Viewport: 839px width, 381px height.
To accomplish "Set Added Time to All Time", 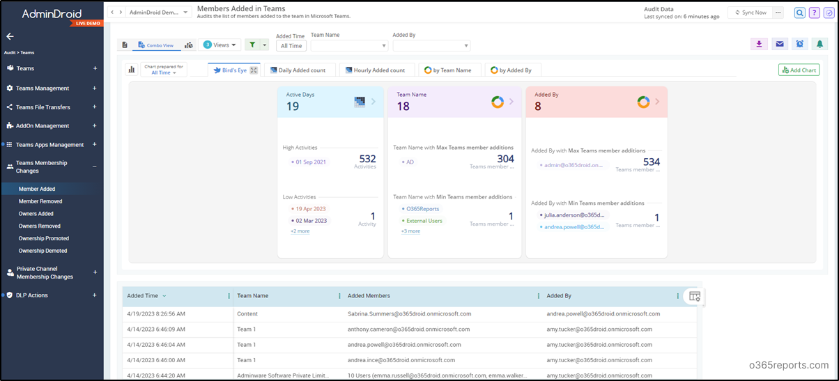I will click(291, 46).
